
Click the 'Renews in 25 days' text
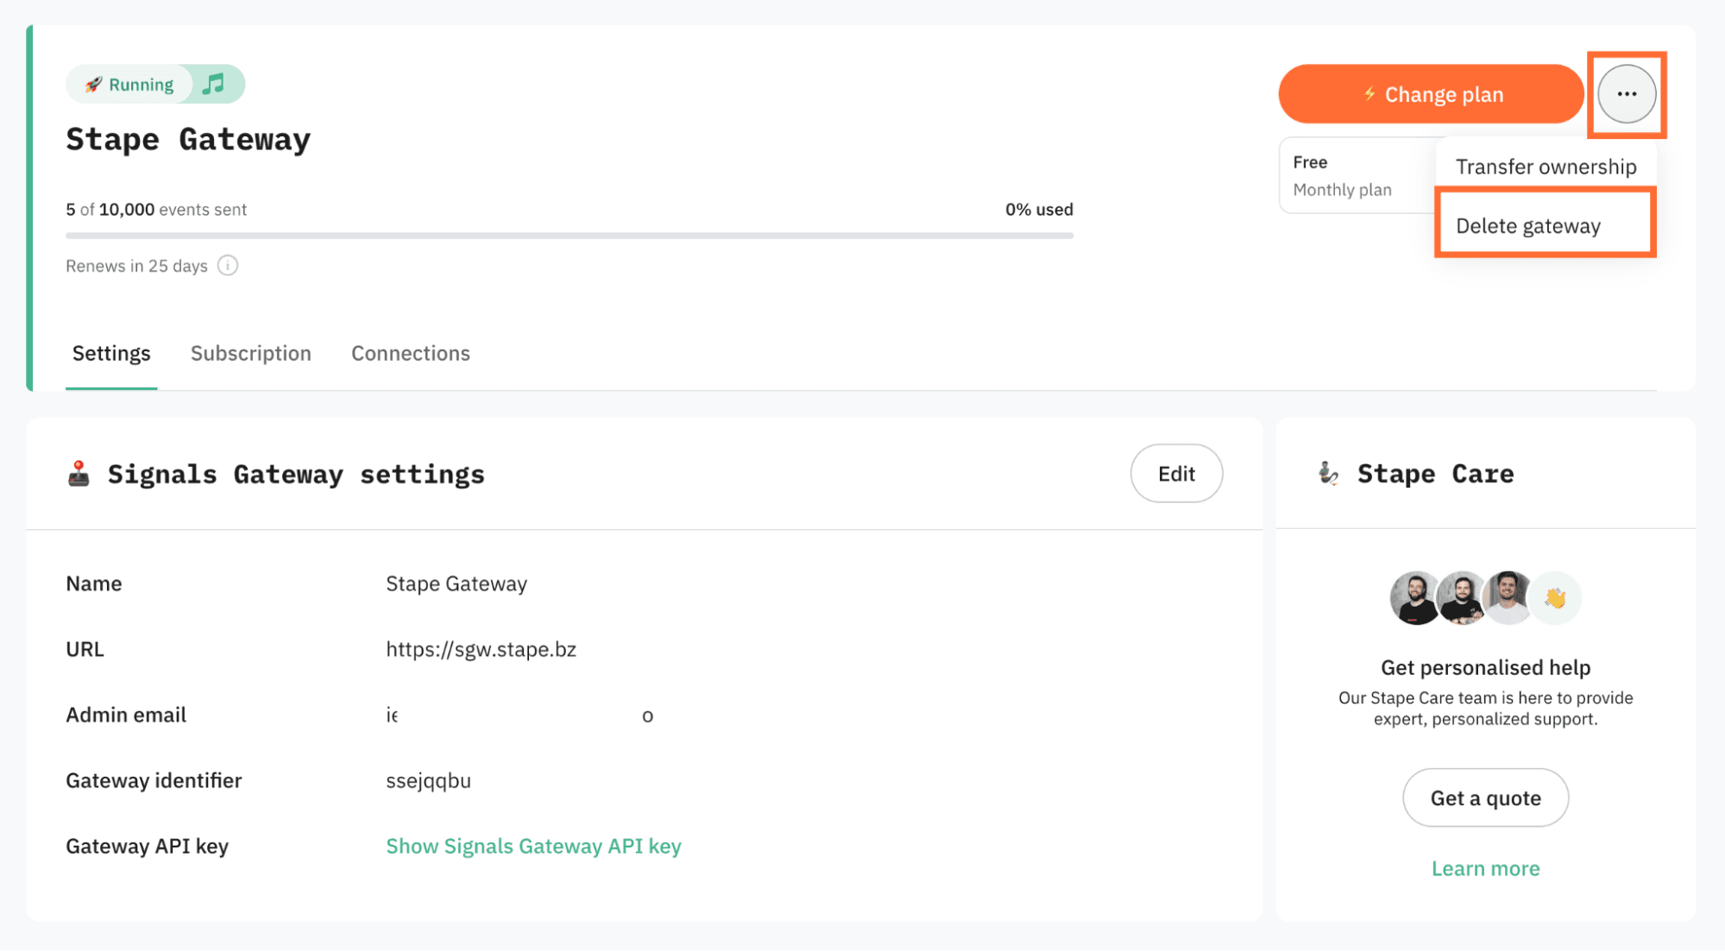(x=136, y=266)
